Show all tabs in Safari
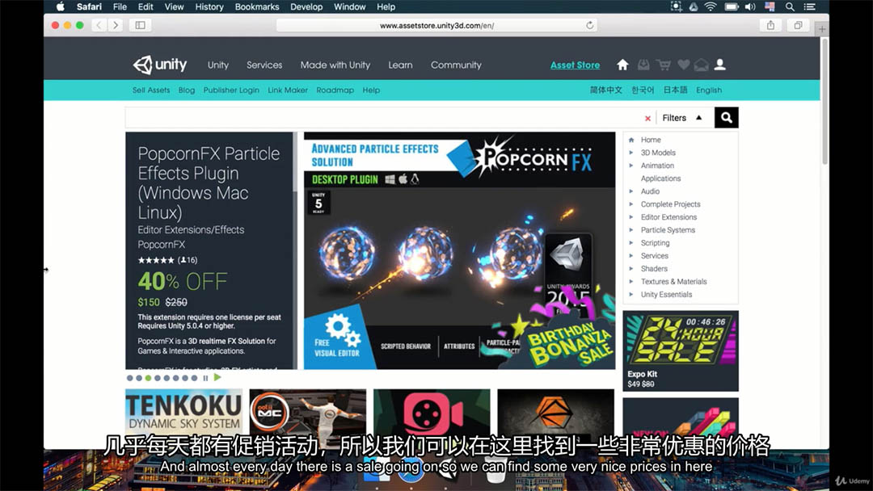The height and width of the screenshot is (491, 873). (x=798, y=25)
